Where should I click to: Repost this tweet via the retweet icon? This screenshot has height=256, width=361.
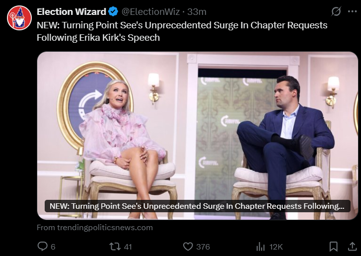[x=115, y=247]
